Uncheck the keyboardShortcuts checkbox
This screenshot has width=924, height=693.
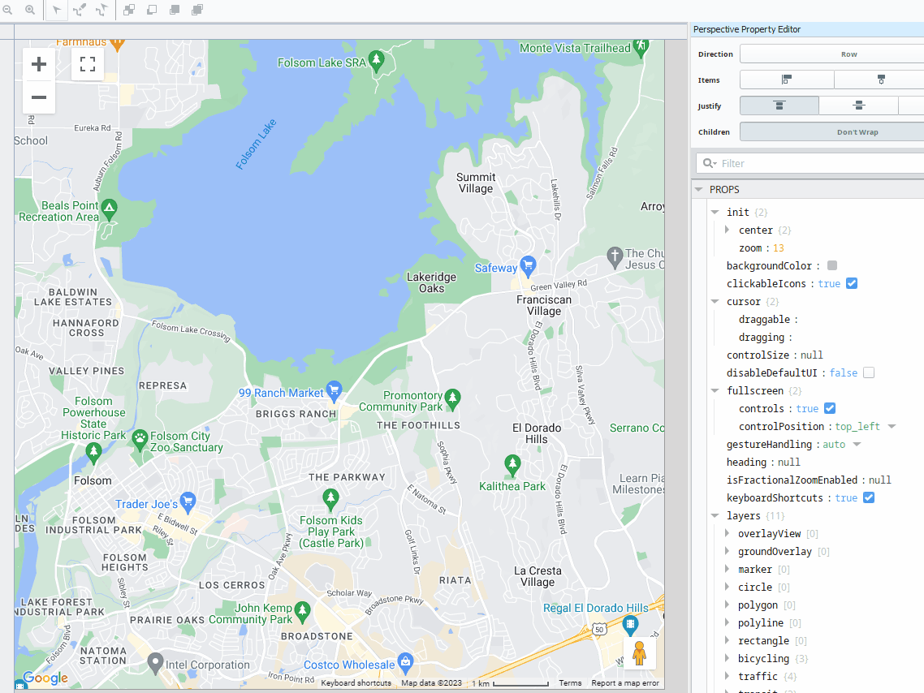point(869,498)
